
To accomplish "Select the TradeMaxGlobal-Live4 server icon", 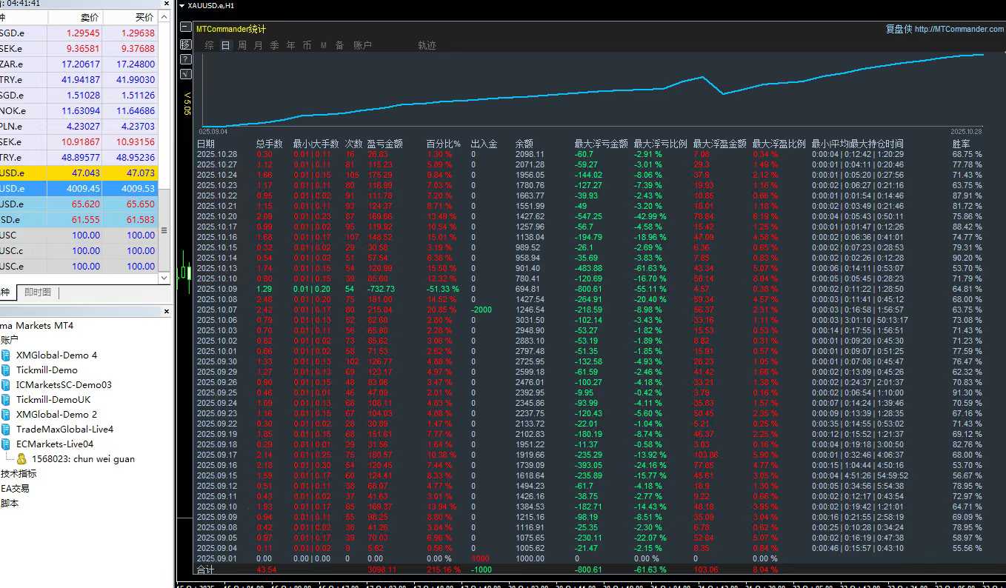I will pos(7,430).
